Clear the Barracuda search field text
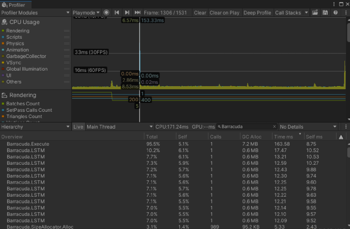 [274, 126]
